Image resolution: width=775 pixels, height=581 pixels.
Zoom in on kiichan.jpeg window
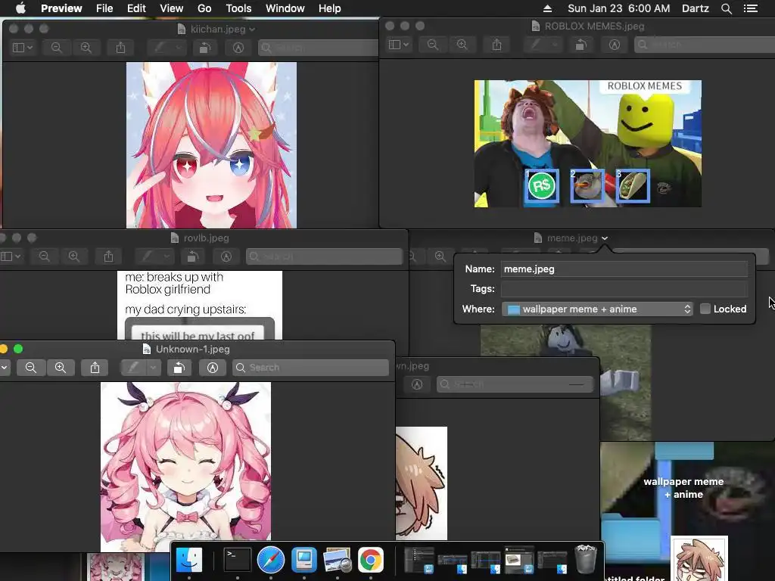click(86, 48)
